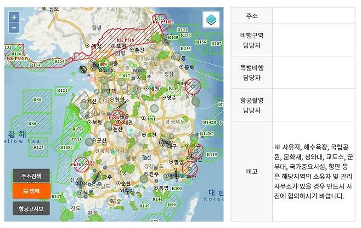Click the R154 area label
Image resolution: width=361 pixels, height=228 pixels.
pyautogui.click(x=59, y=61)
